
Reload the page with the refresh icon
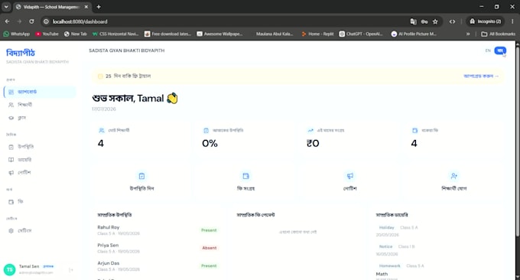coord(31,21)
